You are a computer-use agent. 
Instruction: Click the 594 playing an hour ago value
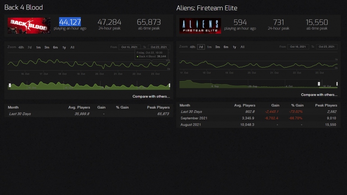point(240,23)
